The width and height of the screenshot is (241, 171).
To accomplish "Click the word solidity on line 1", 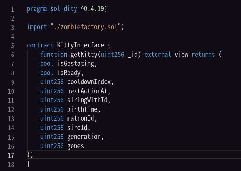I will coord(64,9).
